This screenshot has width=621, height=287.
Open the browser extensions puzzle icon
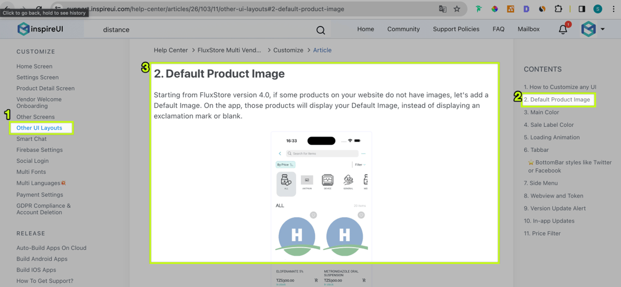(x=558, y=9)
